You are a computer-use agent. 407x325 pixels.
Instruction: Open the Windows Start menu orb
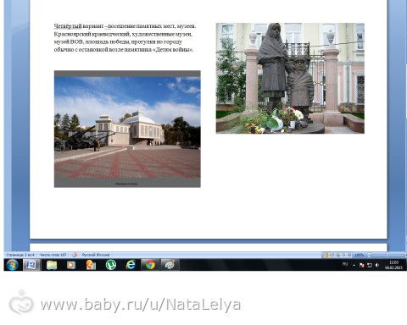[x=12, y=265]
